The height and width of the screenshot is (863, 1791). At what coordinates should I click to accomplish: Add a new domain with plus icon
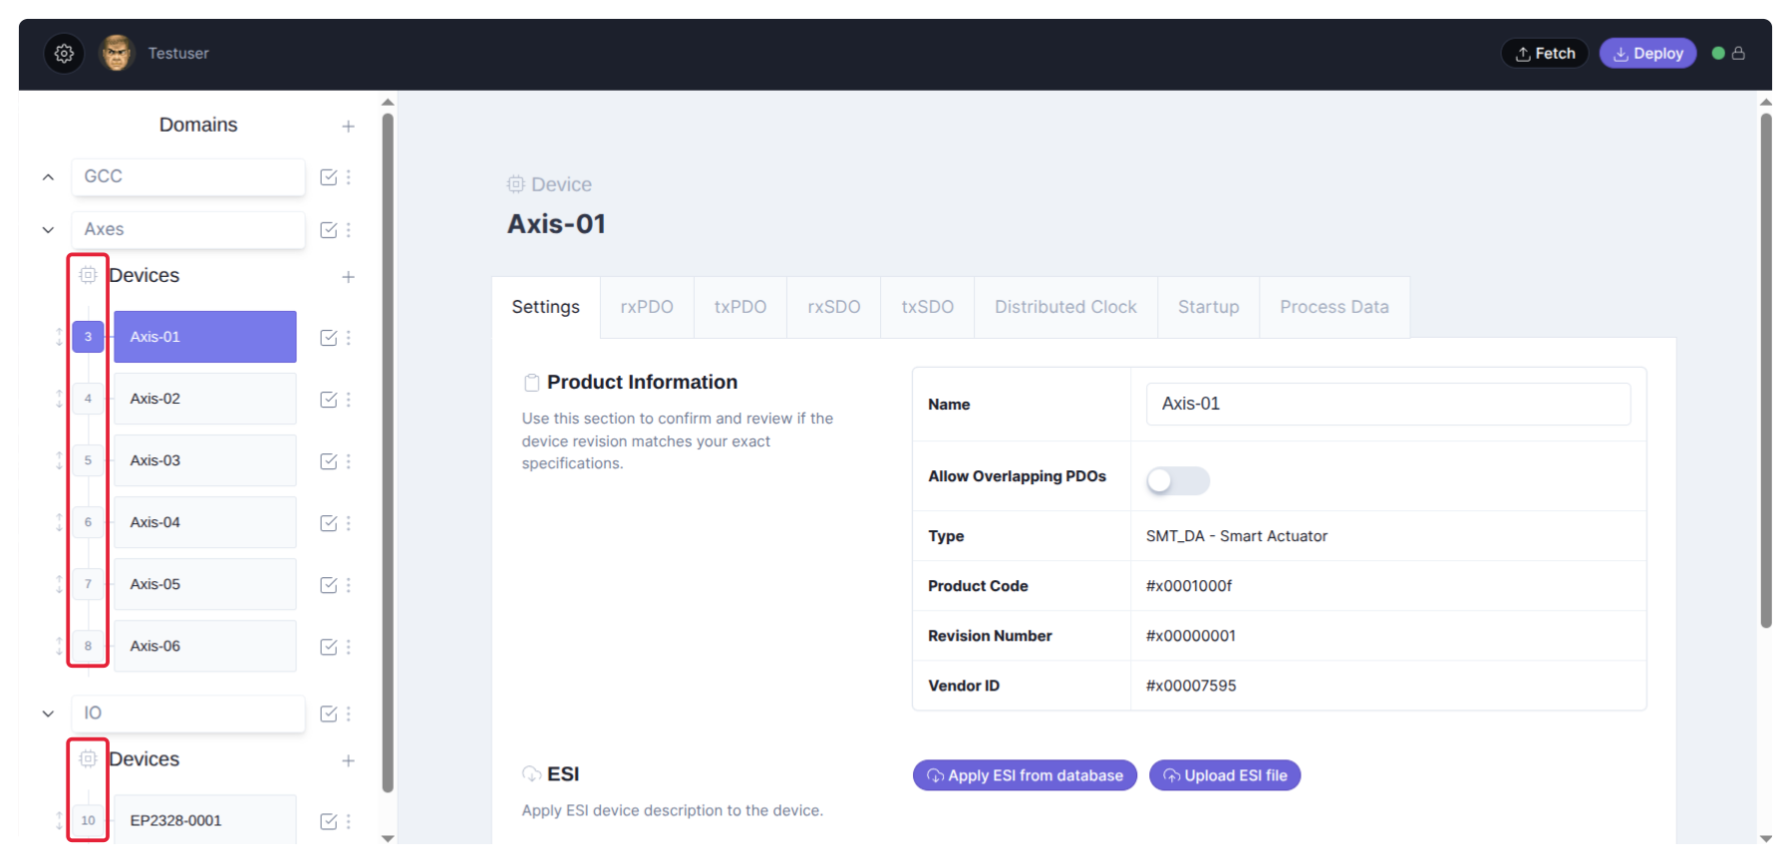pos(348,127)
